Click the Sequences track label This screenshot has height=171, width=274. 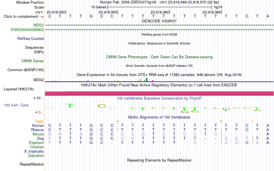[34, 47]
